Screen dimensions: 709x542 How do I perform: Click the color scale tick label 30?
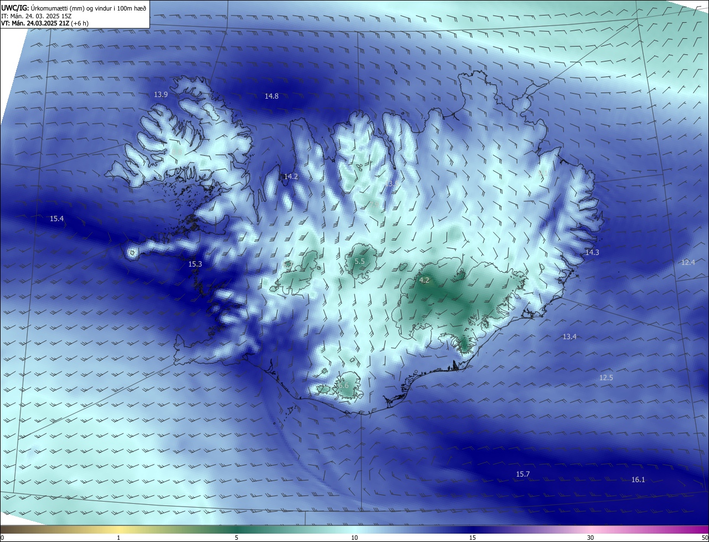(590, 538)
